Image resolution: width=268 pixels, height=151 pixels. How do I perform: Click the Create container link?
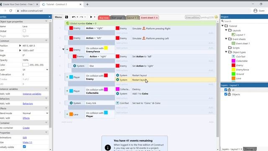[x=26, y=128]
